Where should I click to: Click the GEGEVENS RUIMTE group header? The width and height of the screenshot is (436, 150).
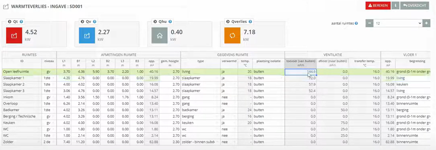pos(232,55)
